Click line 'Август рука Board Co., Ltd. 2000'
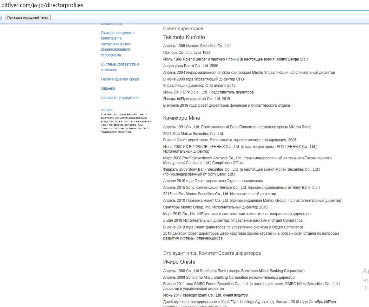 tap(191, 66)
